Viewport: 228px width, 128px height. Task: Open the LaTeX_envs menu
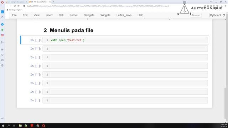coord(124,15)
